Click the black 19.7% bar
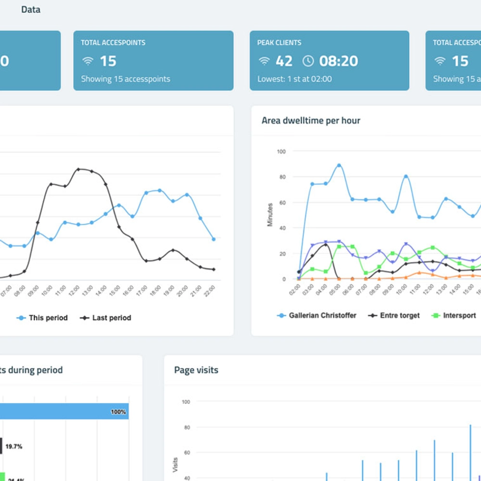 click(x=1, y=446)
